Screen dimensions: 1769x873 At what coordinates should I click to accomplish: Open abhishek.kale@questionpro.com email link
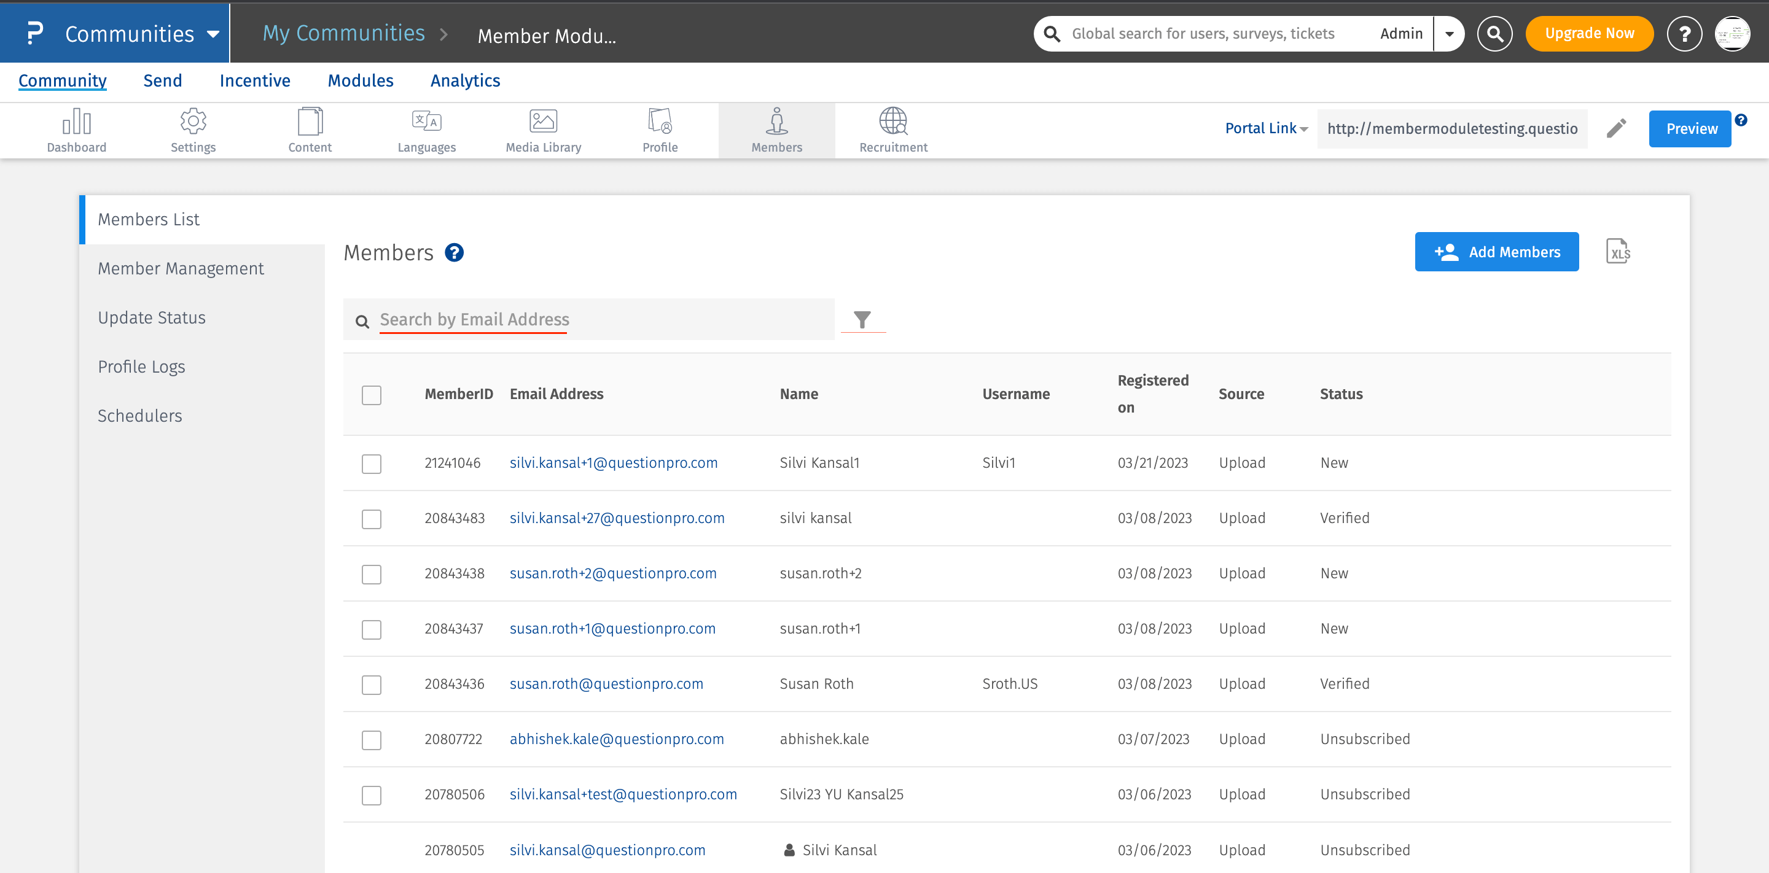tap(616, 739)
